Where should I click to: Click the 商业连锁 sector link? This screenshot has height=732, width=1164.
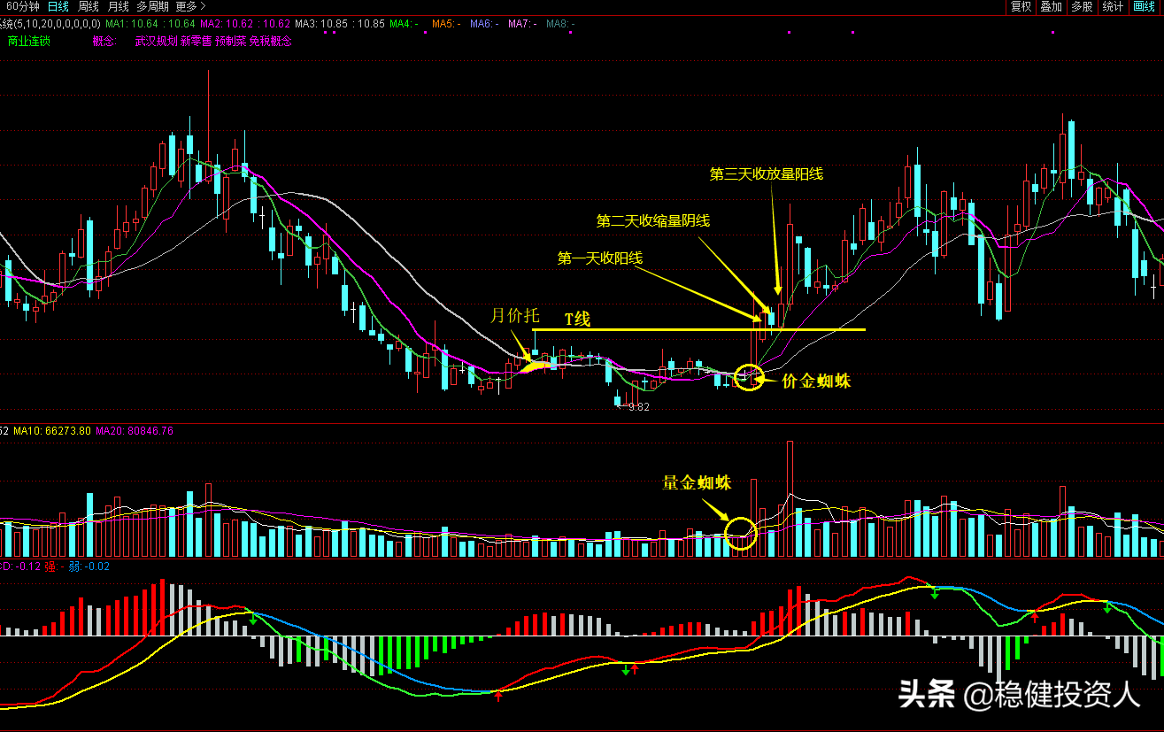(29, 41)
